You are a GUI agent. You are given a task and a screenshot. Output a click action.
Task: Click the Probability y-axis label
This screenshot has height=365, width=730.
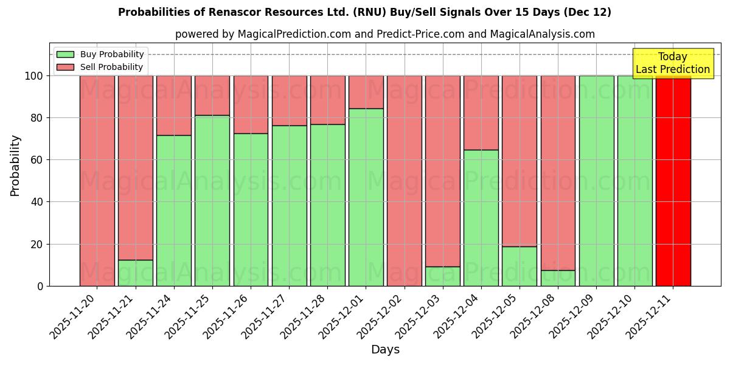pyautogui.click(x=13, y=165)
